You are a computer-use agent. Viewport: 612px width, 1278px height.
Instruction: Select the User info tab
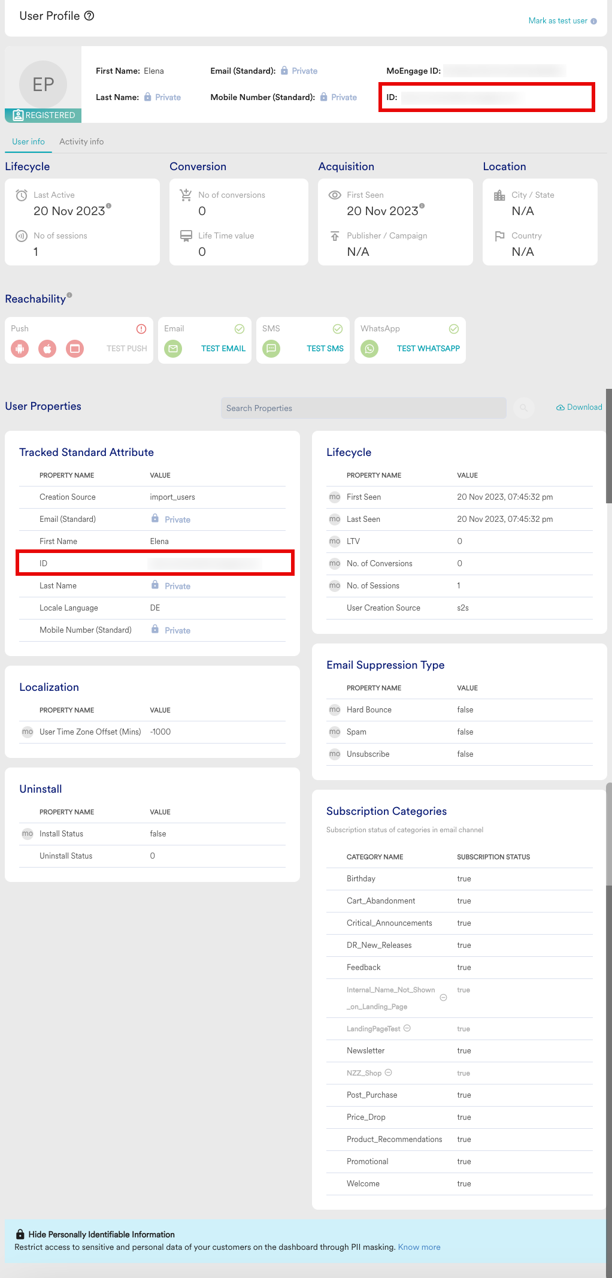pyautogui.click(x=28, y=142)
